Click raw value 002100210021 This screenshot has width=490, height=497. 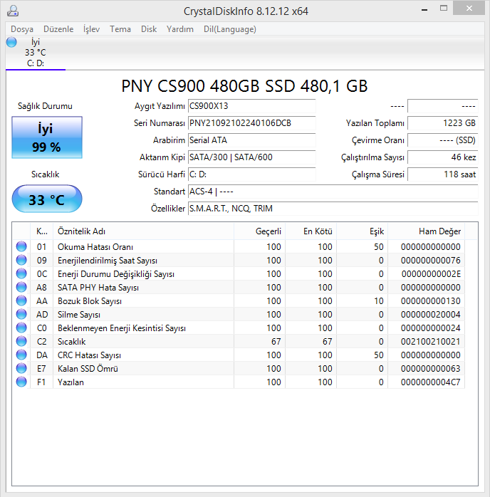pos(430,342)
